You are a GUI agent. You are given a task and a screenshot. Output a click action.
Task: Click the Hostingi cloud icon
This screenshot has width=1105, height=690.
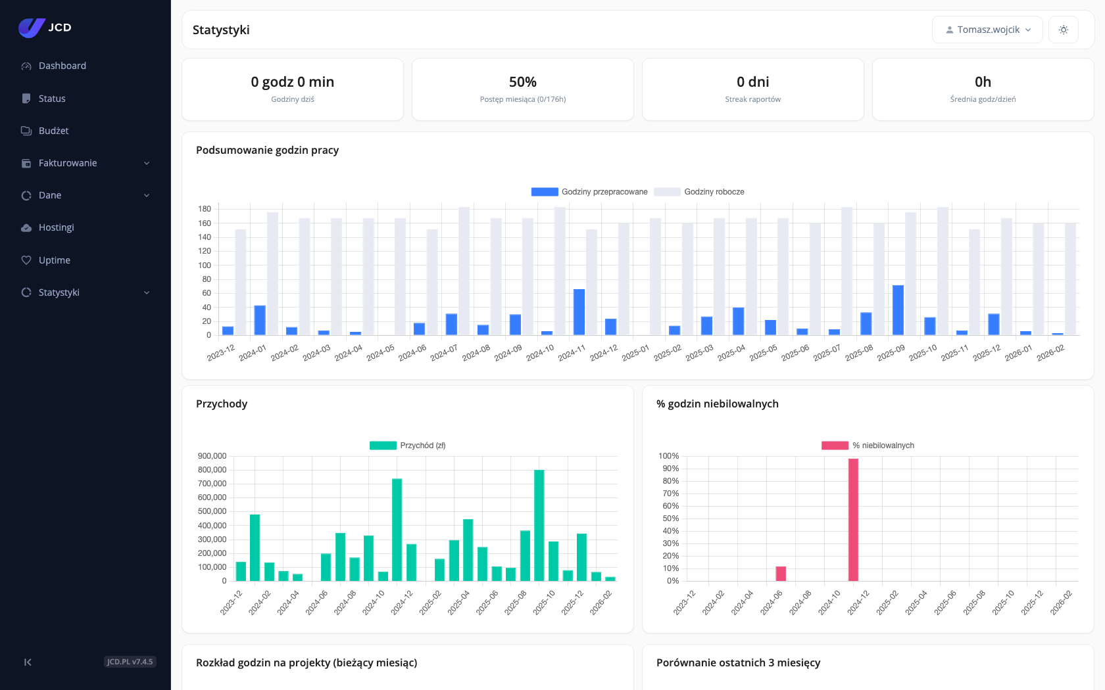[26, 227]
